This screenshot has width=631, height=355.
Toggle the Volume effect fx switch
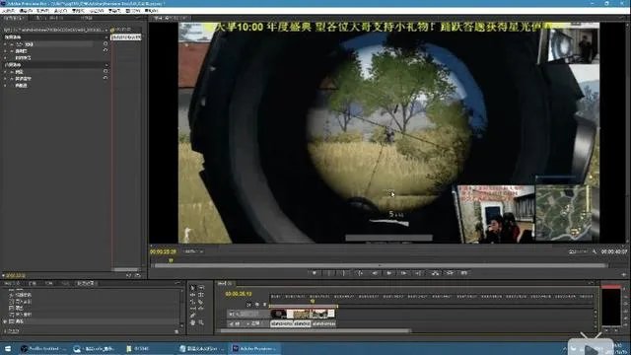pos(11,72)
